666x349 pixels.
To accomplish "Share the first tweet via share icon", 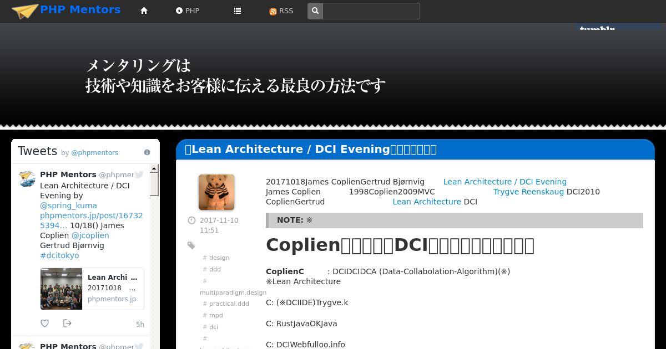I will coord(68,324).
